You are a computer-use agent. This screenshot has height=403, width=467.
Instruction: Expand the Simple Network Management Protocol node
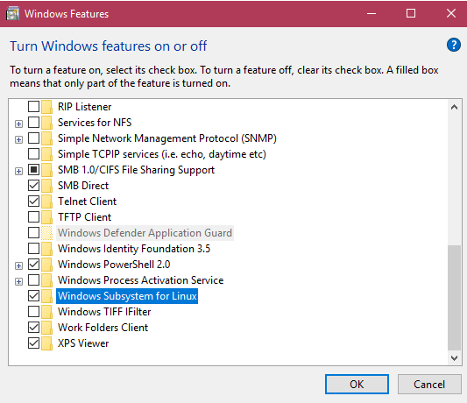click(18, 139)
